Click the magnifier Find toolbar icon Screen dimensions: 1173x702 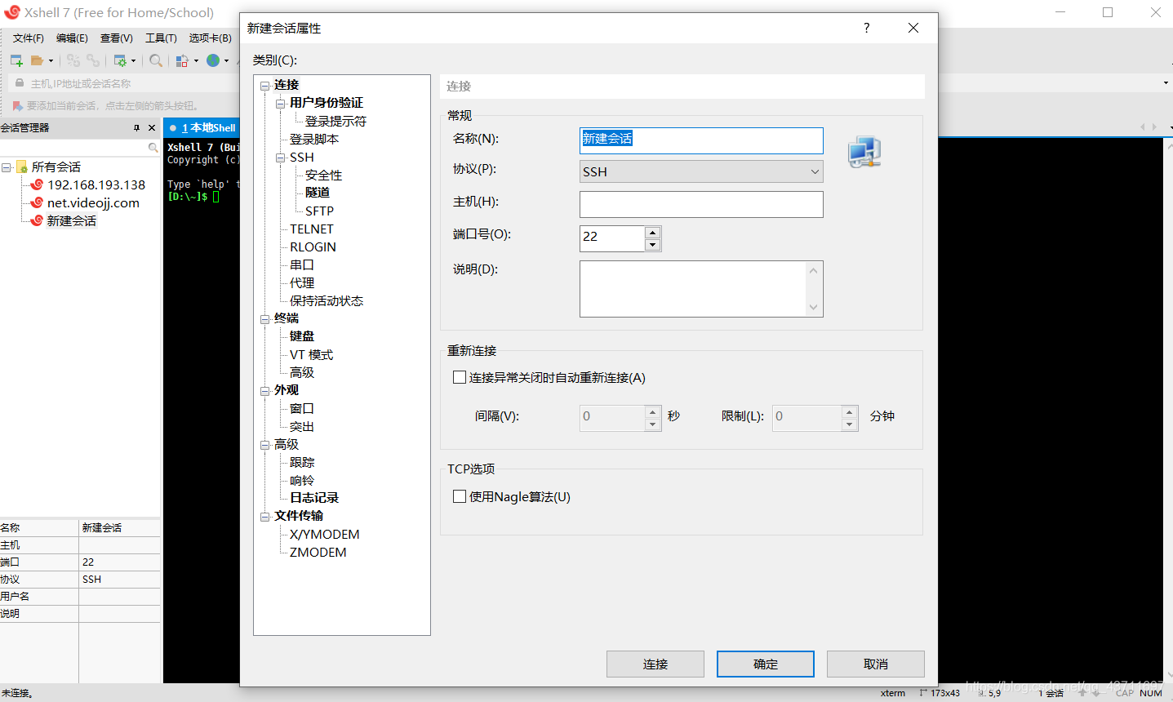coord(156,60)
